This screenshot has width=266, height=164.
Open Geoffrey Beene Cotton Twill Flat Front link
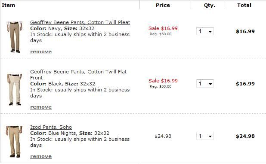point(78,75)
